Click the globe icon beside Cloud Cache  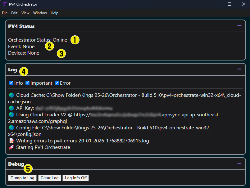(11, 95)
